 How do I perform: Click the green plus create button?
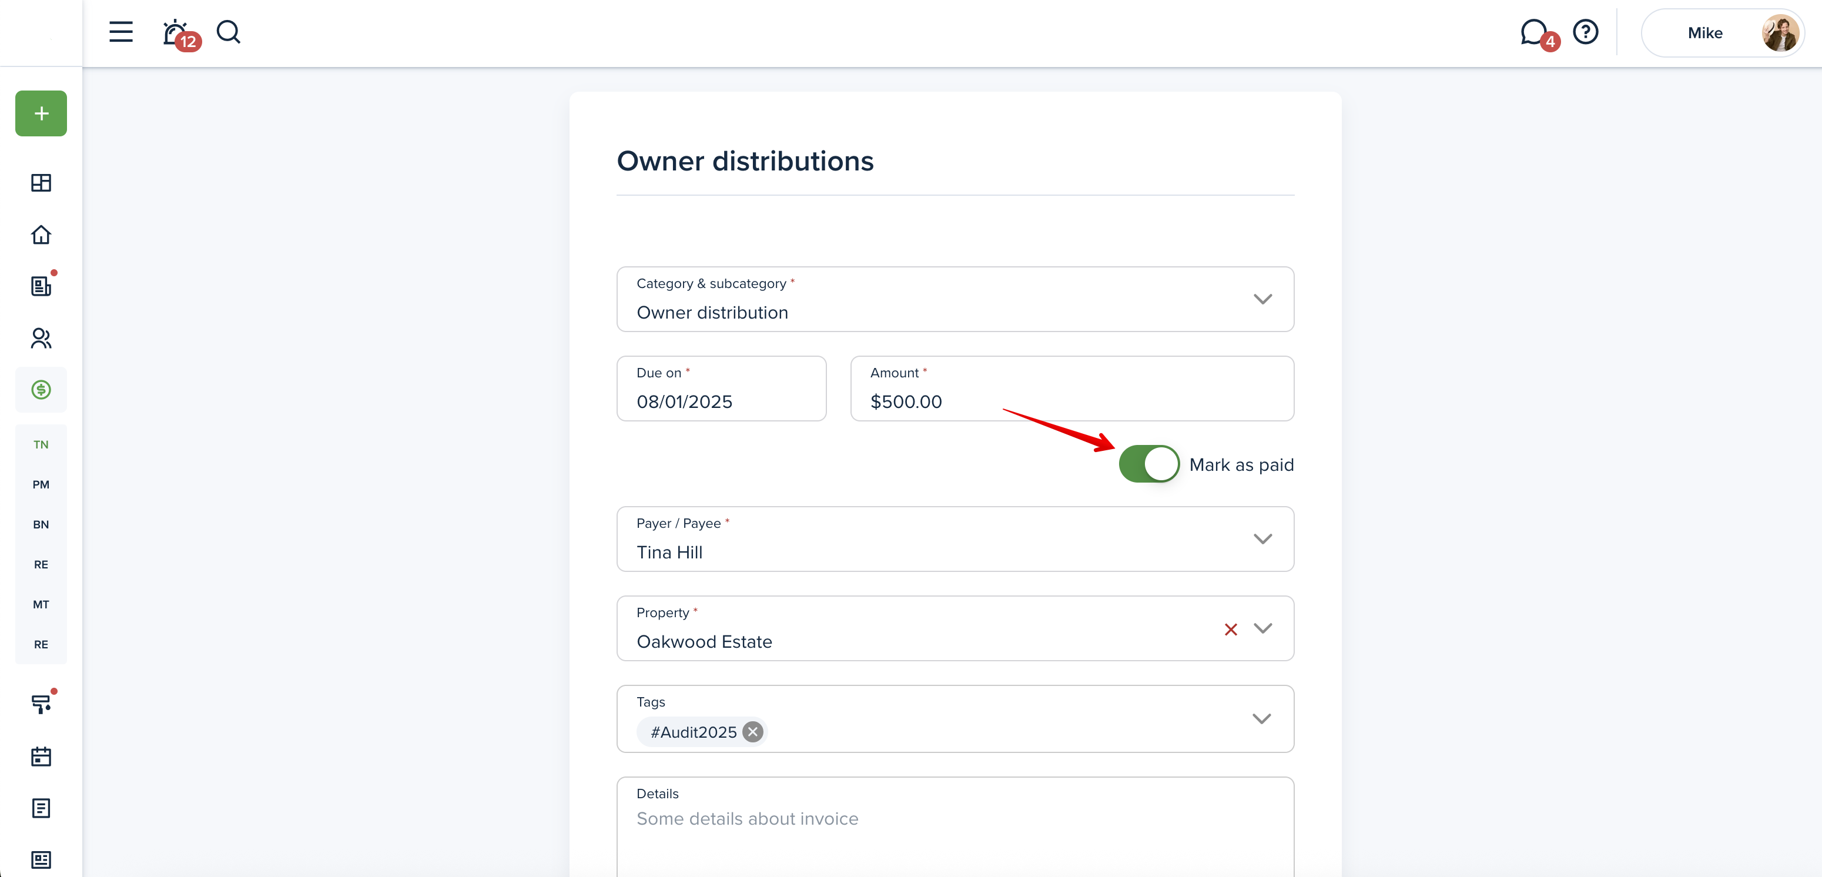coord(41,113)
